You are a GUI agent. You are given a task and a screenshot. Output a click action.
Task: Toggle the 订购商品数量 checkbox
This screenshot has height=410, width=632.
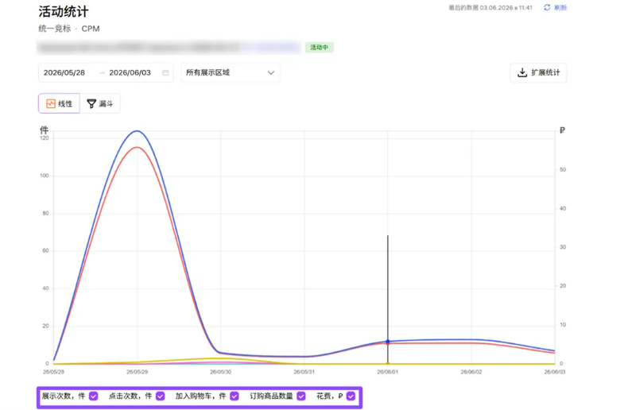click(301, 396)
